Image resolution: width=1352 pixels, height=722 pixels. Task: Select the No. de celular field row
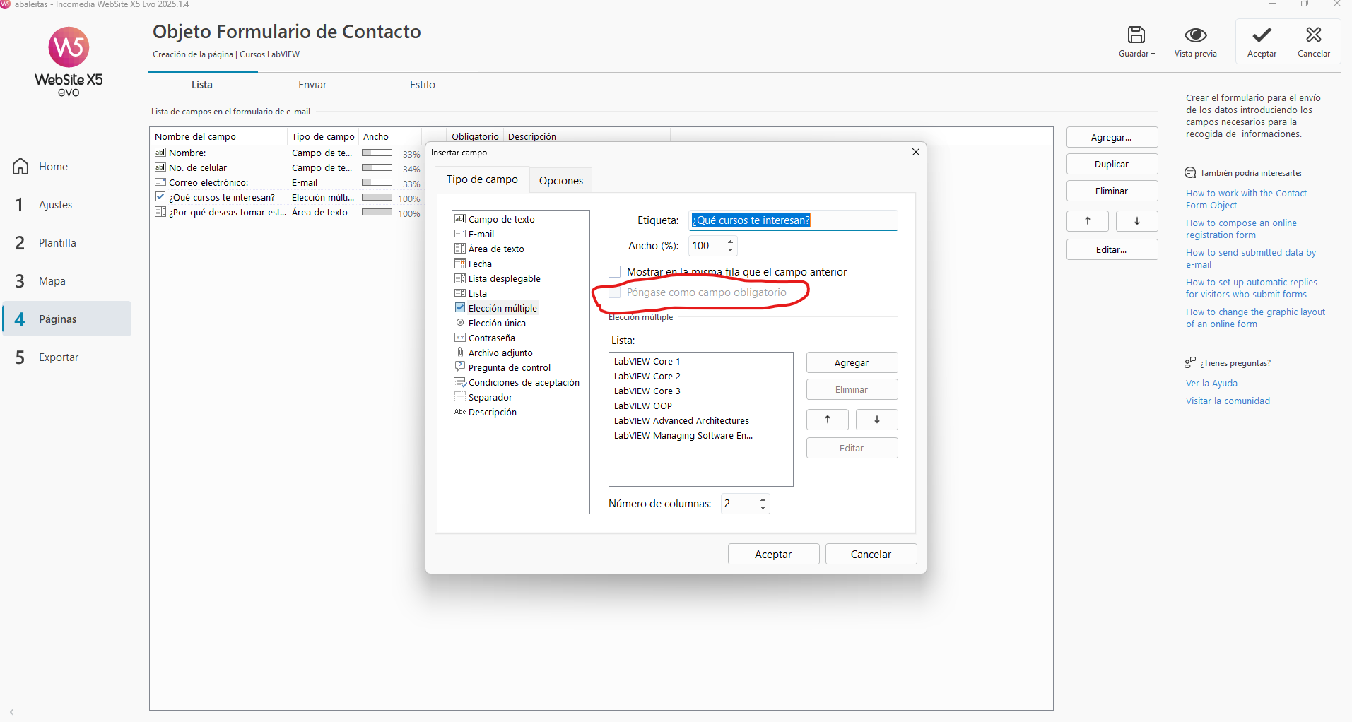[x=286, y=168]
